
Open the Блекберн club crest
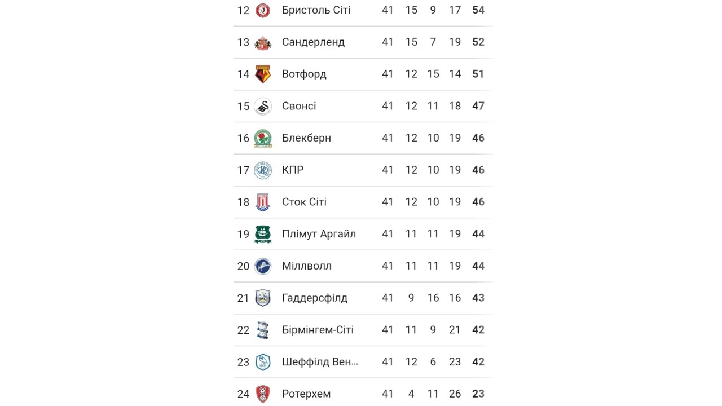262,138
